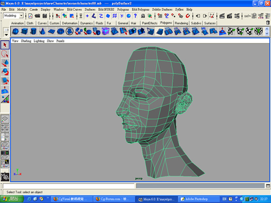The height and width of the screenshot is (203, 271).
Task: Open the Modeling menu set dropdown
Action: (x=21, y=15)
